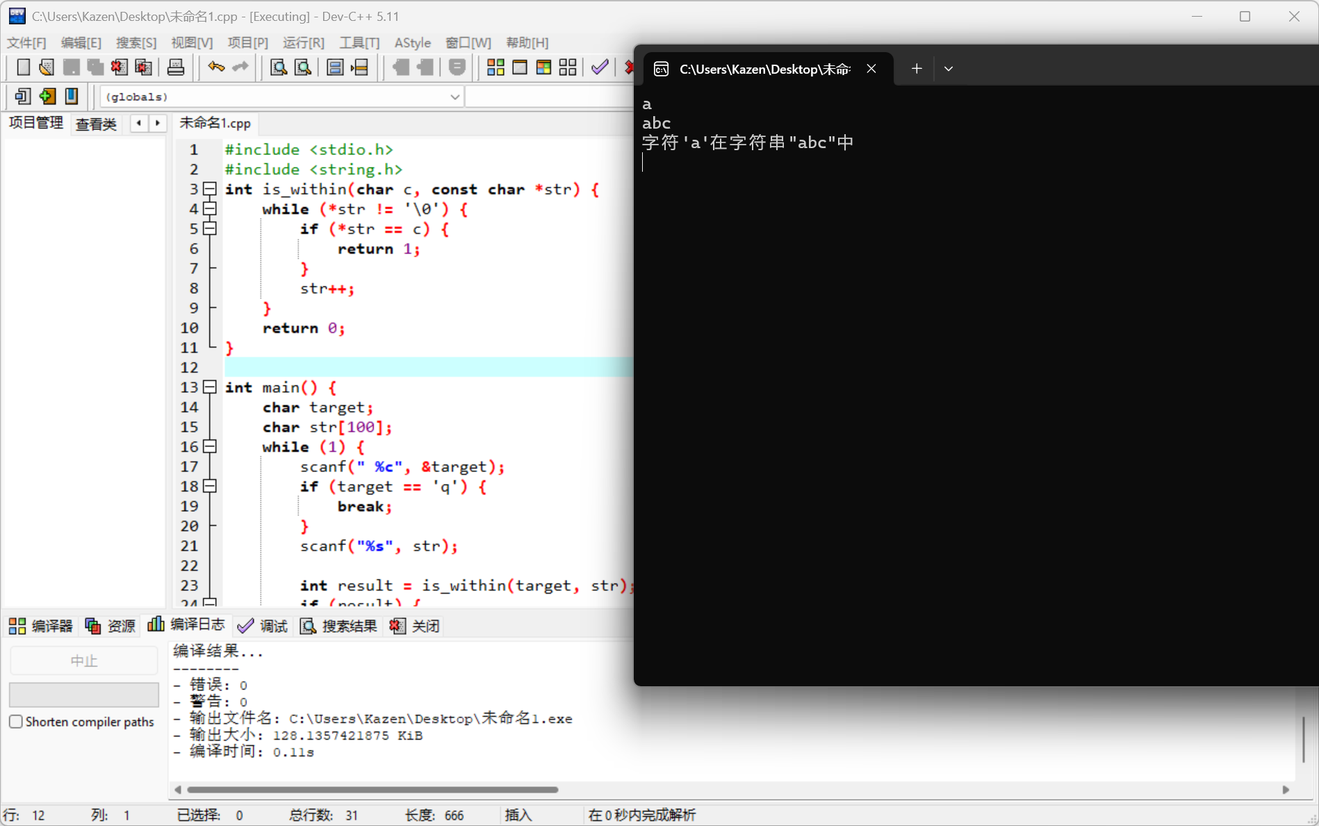This screenshot has height=826, width=1319.
Task: Click the Open file toolbar icon
Action: coord(47,67)
